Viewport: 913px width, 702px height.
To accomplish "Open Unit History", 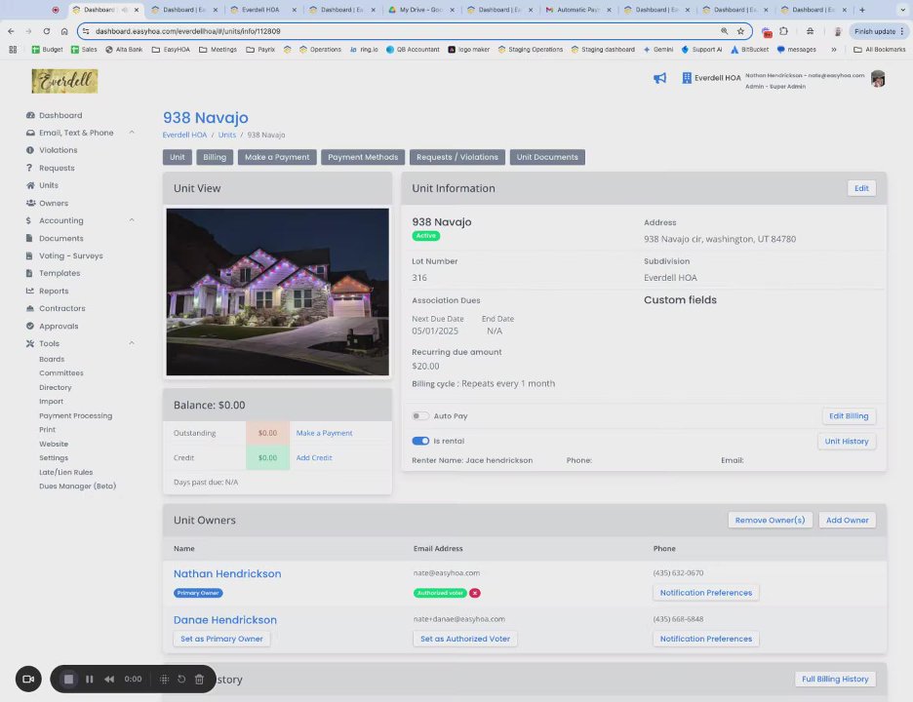I will (846, 442).
